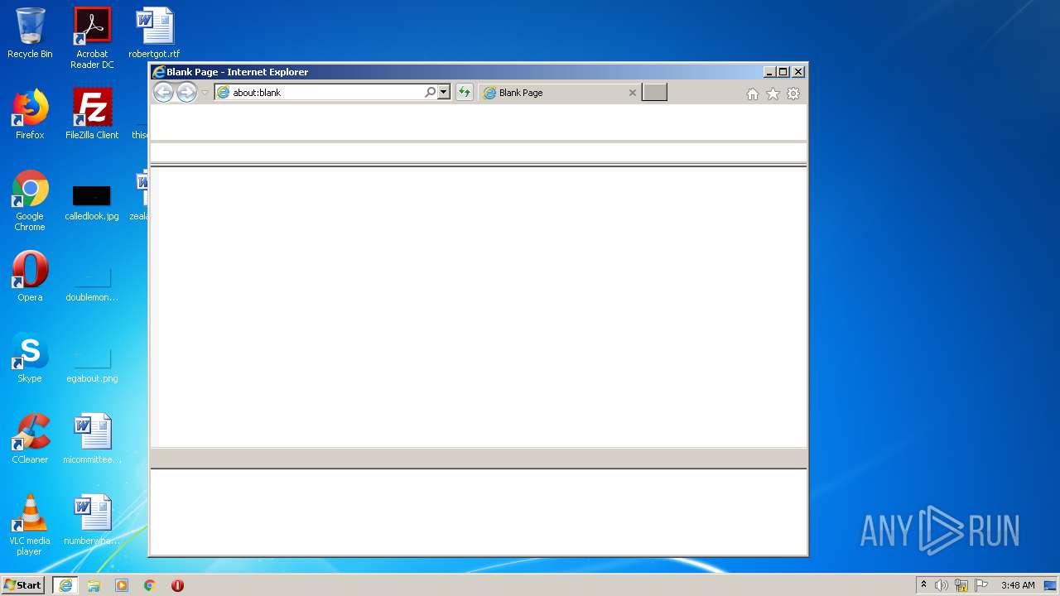Click Internet Explorer taskbar button
Image resolution: width=1060 pixels, height=596 pixels.
[x=65, y=585]
